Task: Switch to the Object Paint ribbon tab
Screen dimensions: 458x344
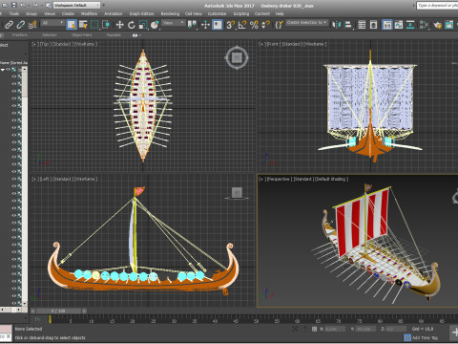Action: pos(82,35)
